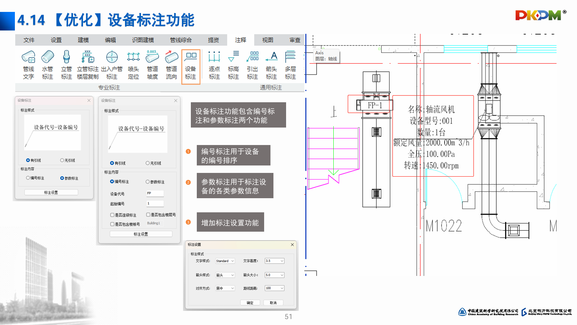Click the 逐点标注 dimension tool

tap(214, 65)
